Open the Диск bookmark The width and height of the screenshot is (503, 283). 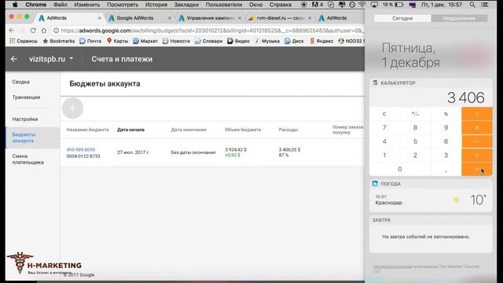click(x=294, y=41)
